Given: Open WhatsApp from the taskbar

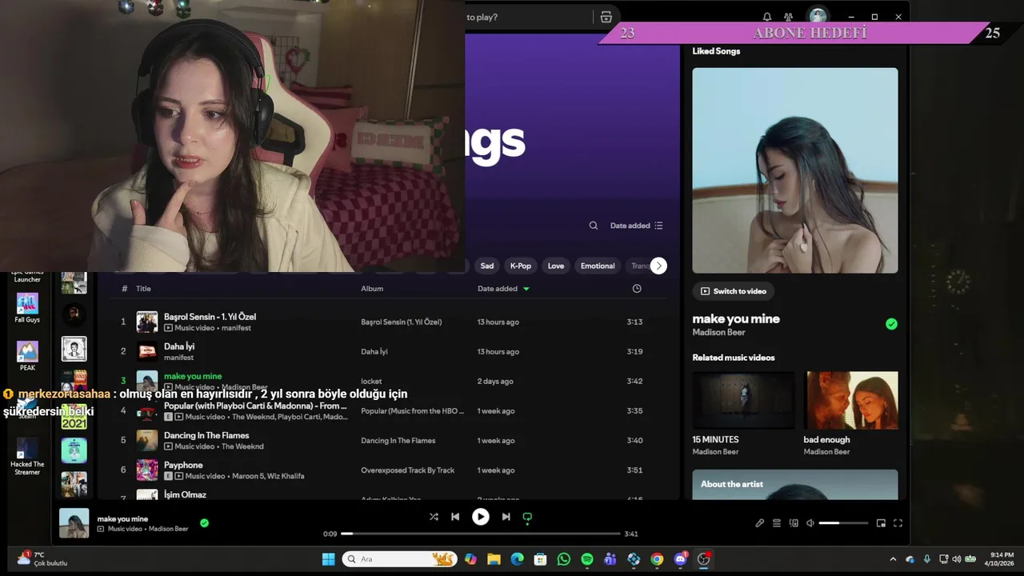Looking at the screenshot, I should pos(564,559).
